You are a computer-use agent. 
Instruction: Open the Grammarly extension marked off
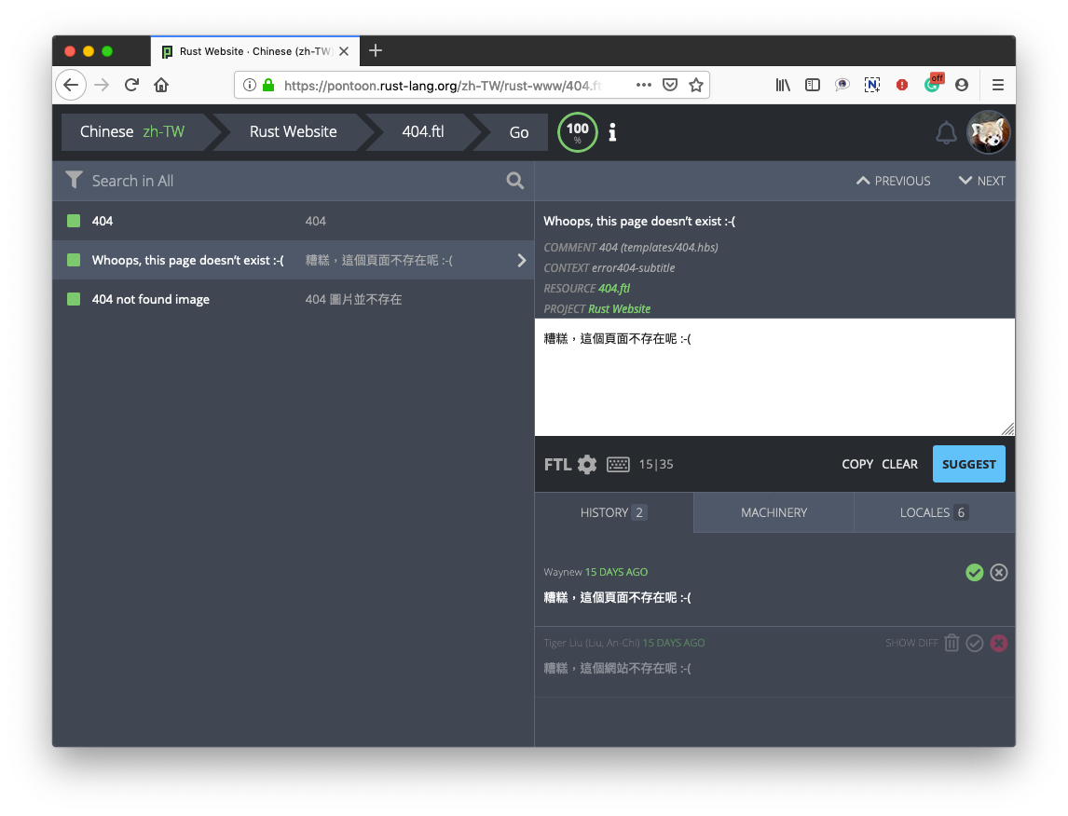click(933, 83)
